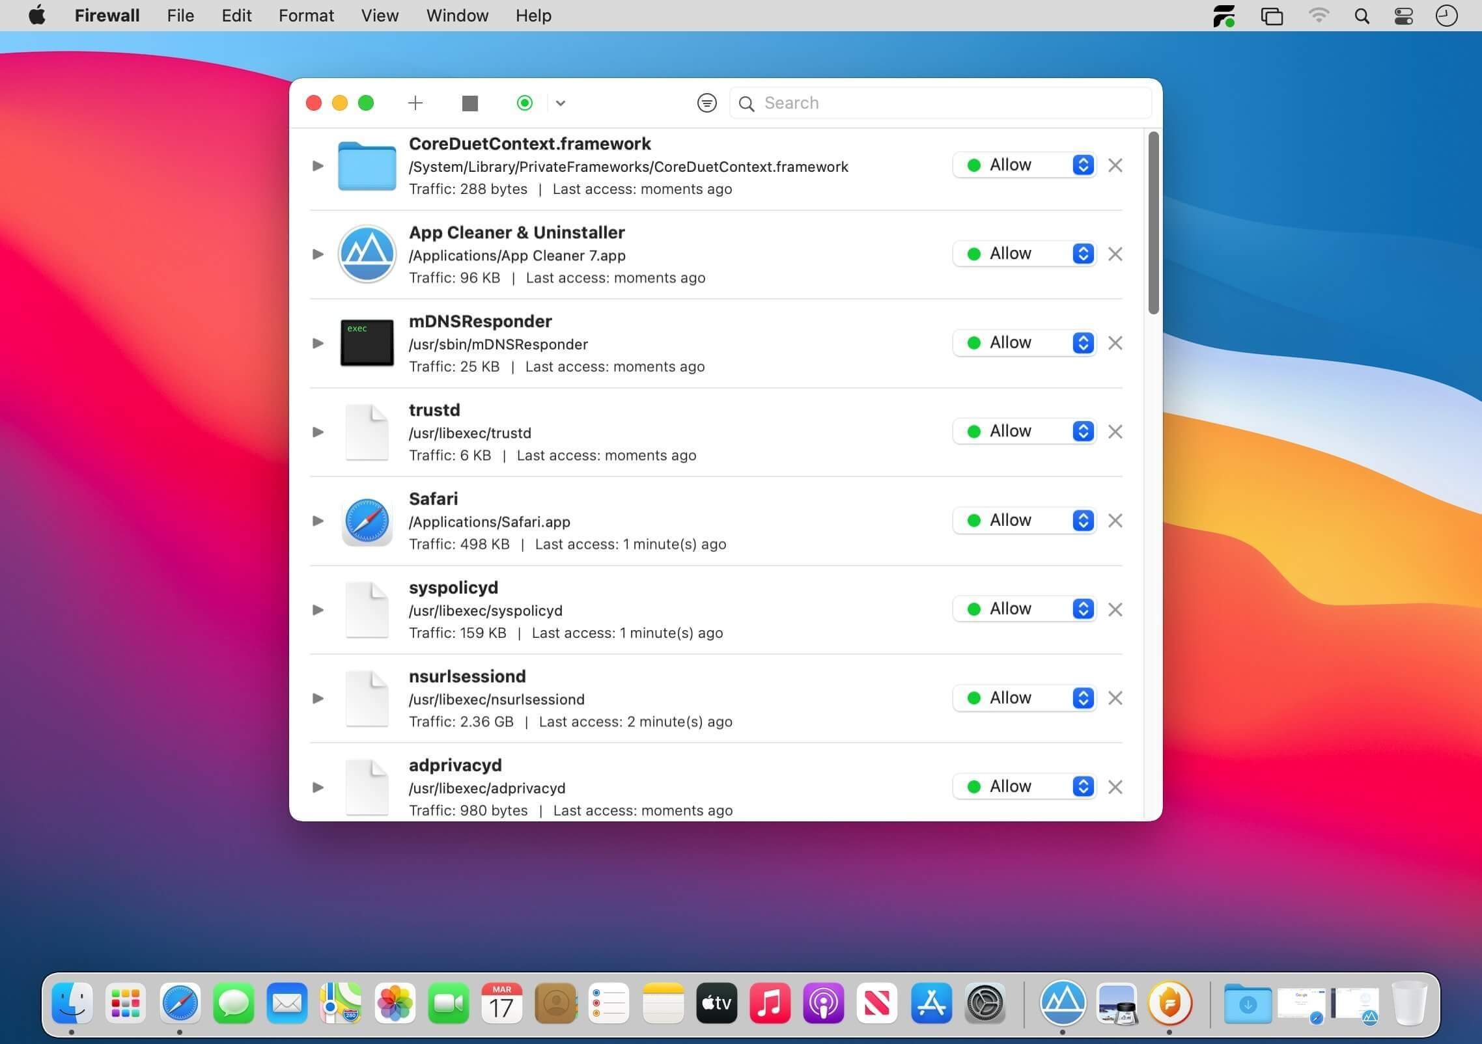Open the Allow dropdown for mDNSResponder
The height and width of the screenshot is (1044, 1482).
pos(1024,342)
